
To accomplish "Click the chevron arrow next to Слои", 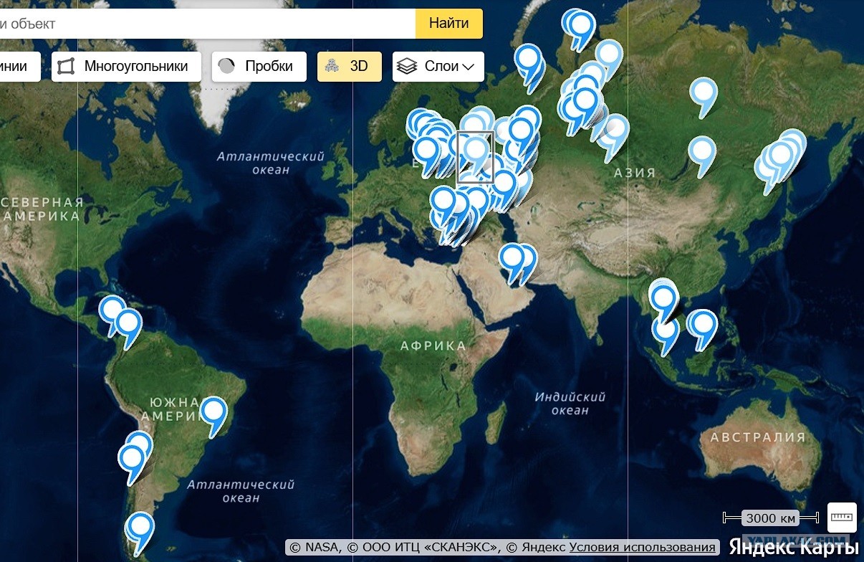I will click(x=469, y=67).
